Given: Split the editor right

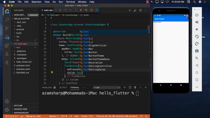Looking at the screenshot, I should point(140,10).
